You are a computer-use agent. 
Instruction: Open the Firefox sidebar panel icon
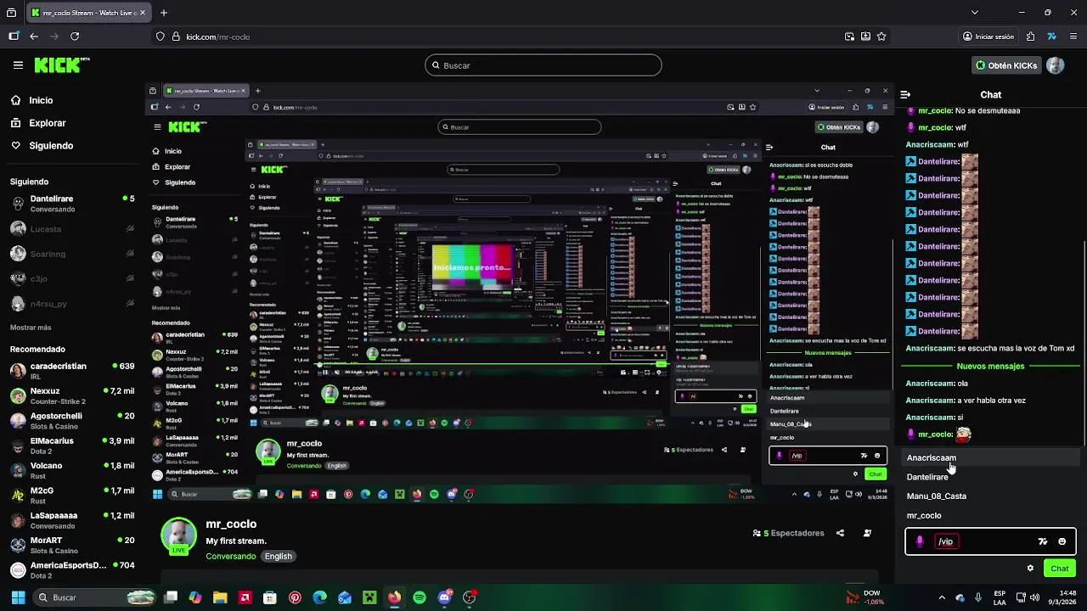click(14, 36)
